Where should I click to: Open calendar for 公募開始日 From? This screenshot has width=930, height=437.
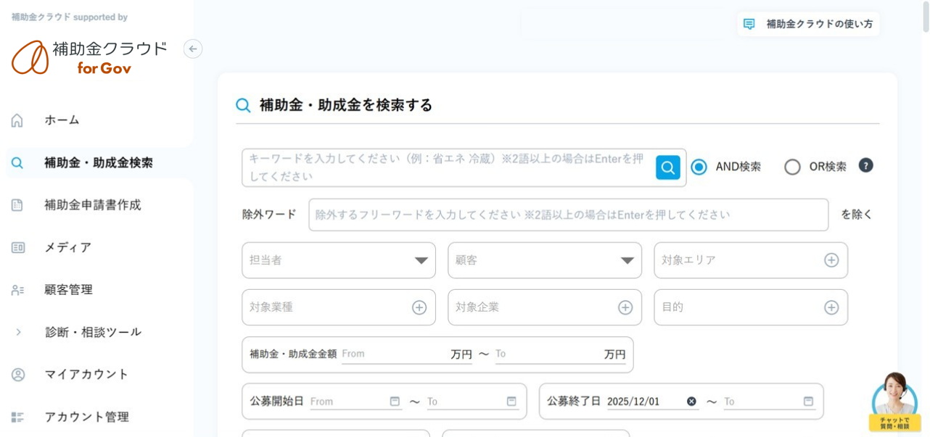pyautogui.click(x=395, y=401)
